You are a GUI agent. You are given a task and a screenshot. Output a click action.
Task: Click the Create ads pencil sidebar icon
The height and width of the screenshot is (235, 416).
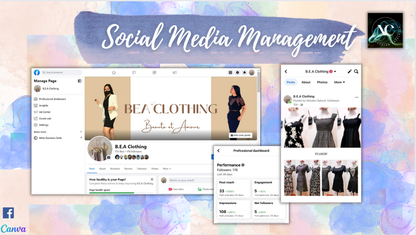pos(35,119)
